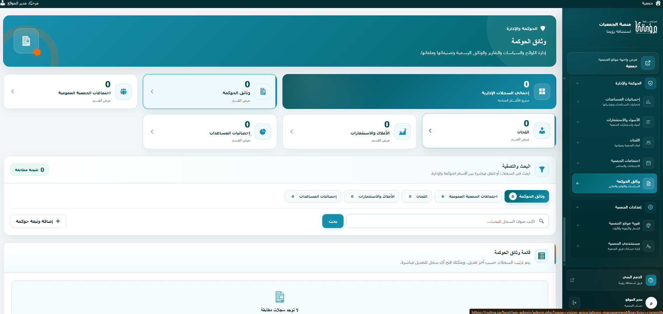Click the document icon in the page header banner
The width and height of the screenshot is (663, 314).
point(26,41)
